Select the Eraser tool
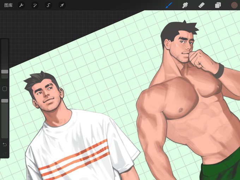This screenshot has width=240, height=180. [202, 5]
